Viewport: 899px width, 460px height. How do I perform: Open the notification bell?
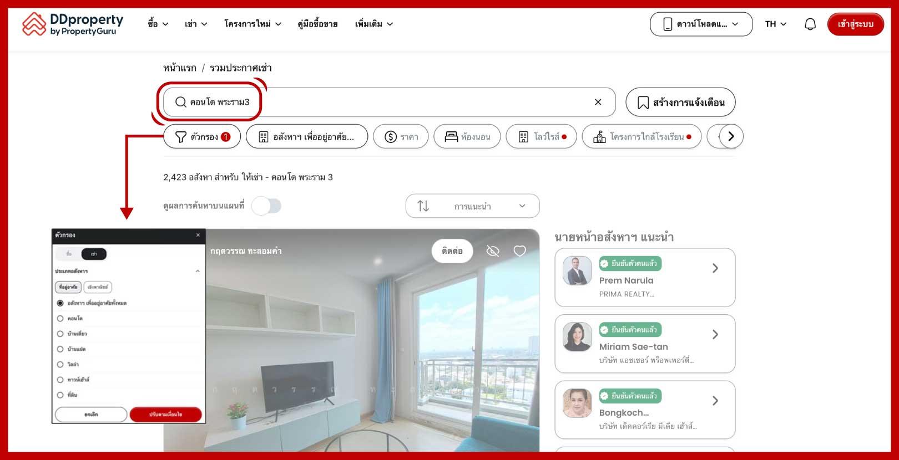pyautogui.click(x=810, y=24)
